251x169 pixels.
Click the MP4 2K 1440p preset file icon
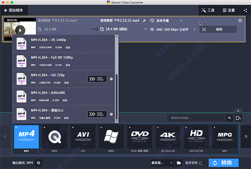[x=21, y=44]
